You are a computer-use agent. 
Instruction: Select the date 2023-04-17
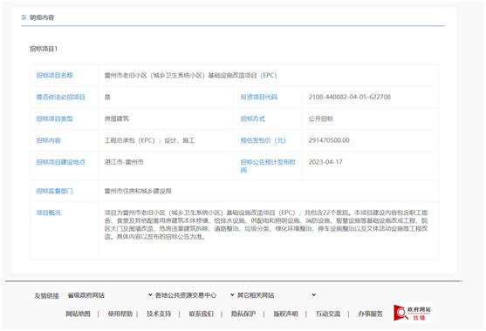coord(325,162)
